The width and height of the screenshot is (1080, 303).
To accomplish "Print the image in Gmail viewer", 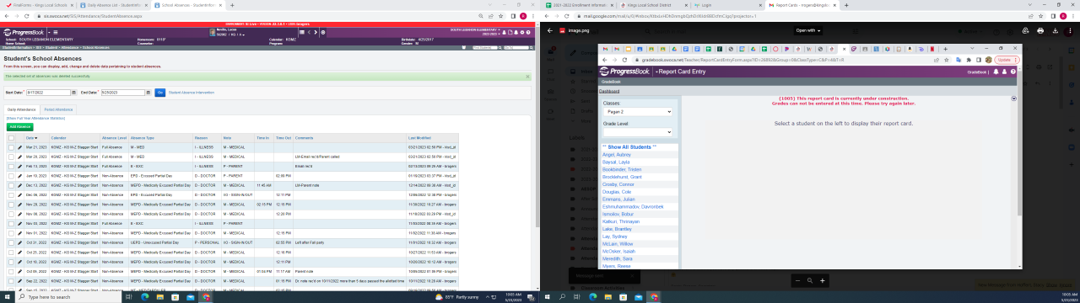I will [1040, 30].
